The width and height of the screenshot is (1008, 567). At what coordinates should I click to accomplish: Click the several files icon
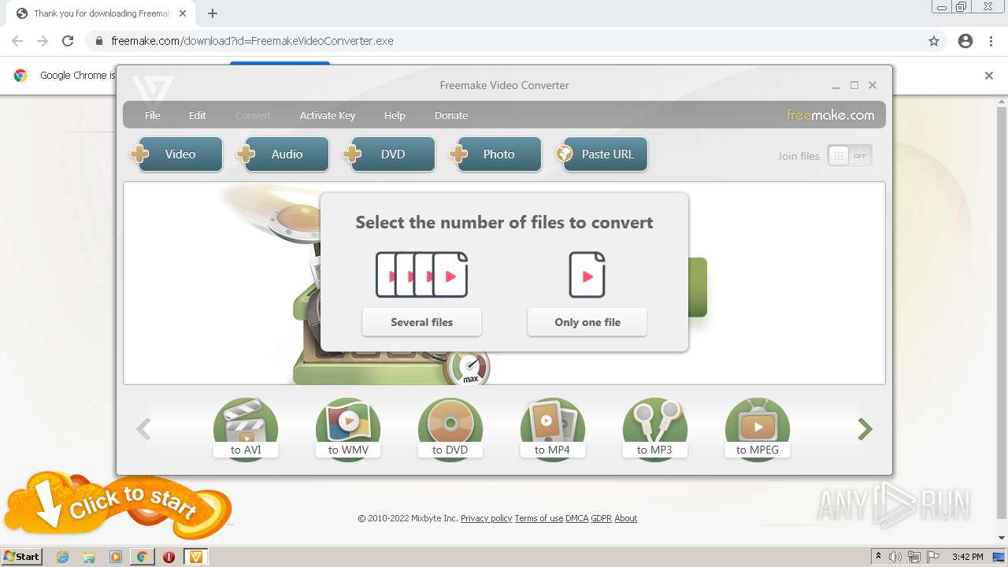click(421, 275)
